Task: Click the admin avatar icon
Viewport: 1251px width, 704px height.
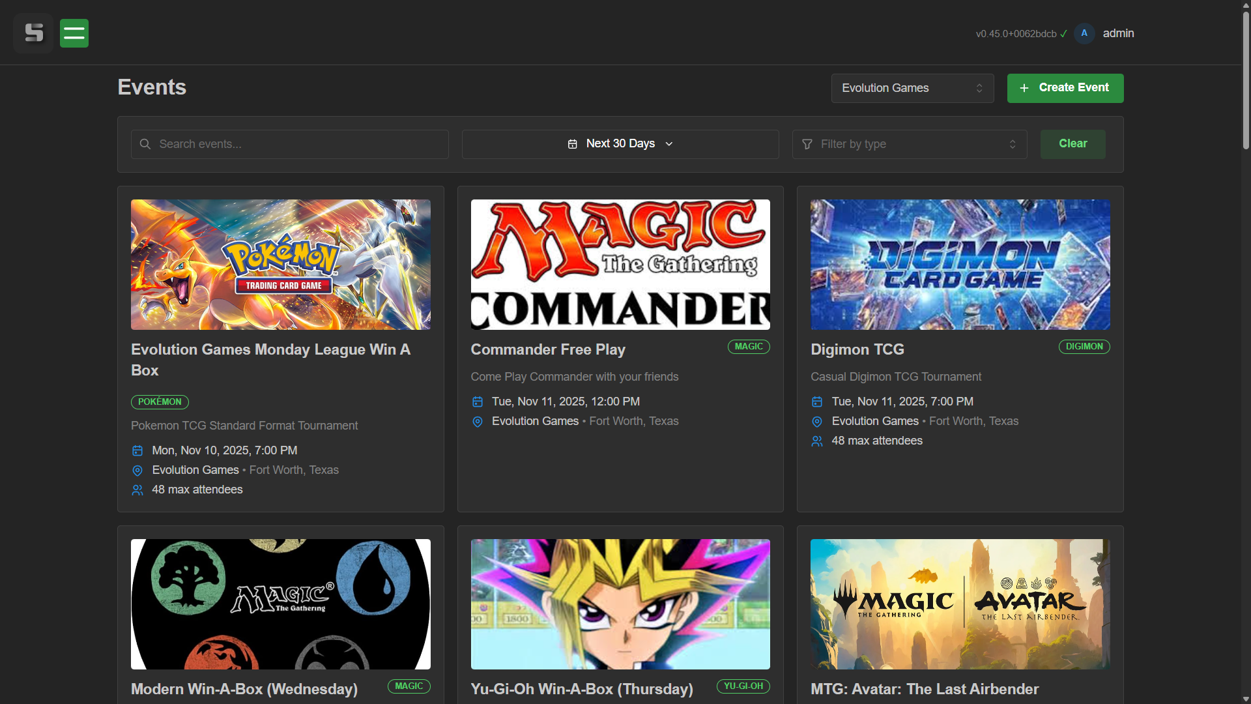Action: (1084, 33)
